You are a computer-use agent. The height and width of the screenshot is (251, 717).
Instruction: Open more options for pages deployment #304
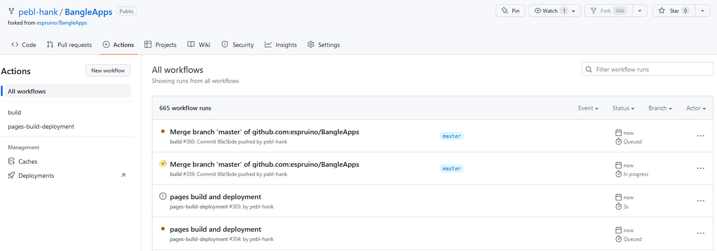pyautogui.click(x=700, y=233)
